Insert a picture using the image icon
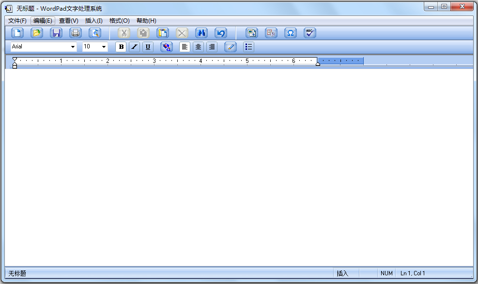478x284 pixels. (252, 33)
